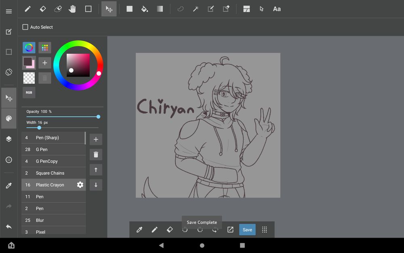Image resolution: width=404 pixels, height=253 pixels.
Task: Select the filled rectangle tool
Action: pyautogui.click(x=129, y=9)
